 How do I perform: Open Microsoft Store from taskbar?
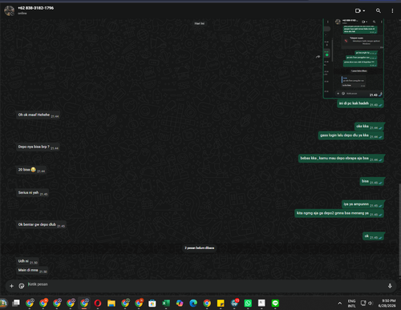(x=152, y=304)
